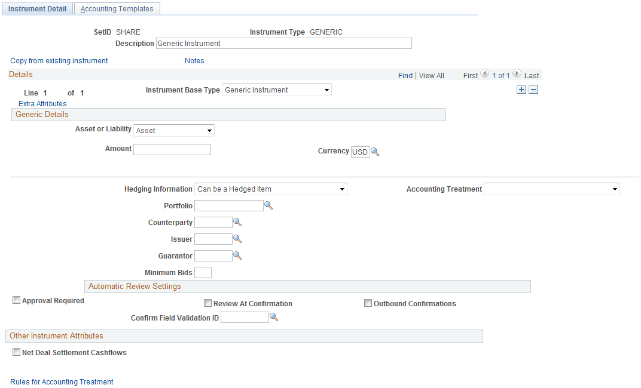Screen dimensions: 641x388
Task: Toggle Outbound Confirmations checkbox
Action: [368, 303]
